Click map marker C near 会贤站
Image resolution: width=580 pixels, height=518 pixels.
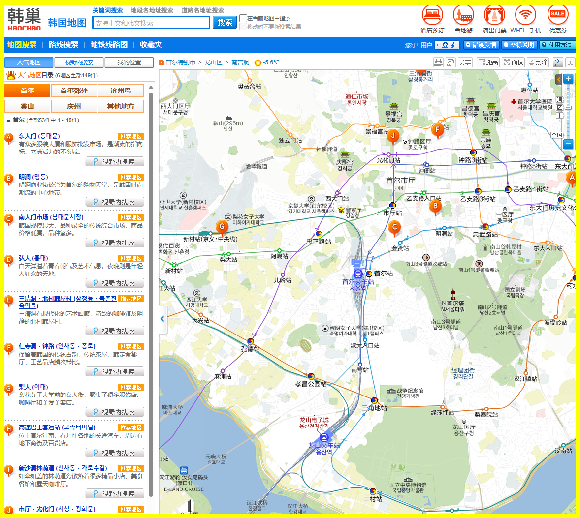394,229
